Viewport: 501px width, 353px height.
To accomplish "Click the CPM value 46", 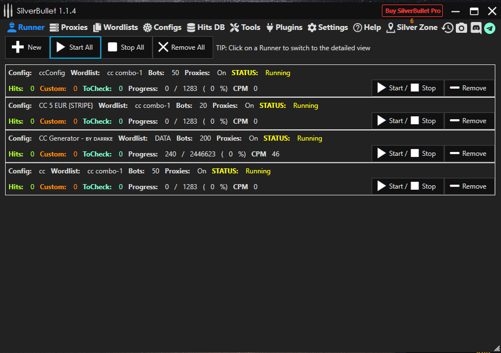I will [276, 154].
